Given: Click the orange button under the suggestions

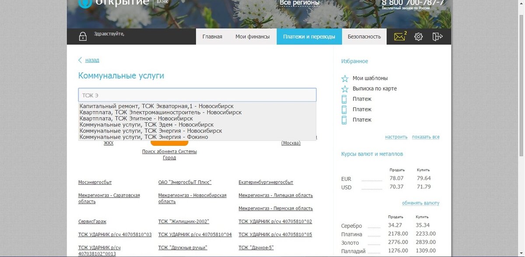Looking at the screenshot, I should pos(169,143).
